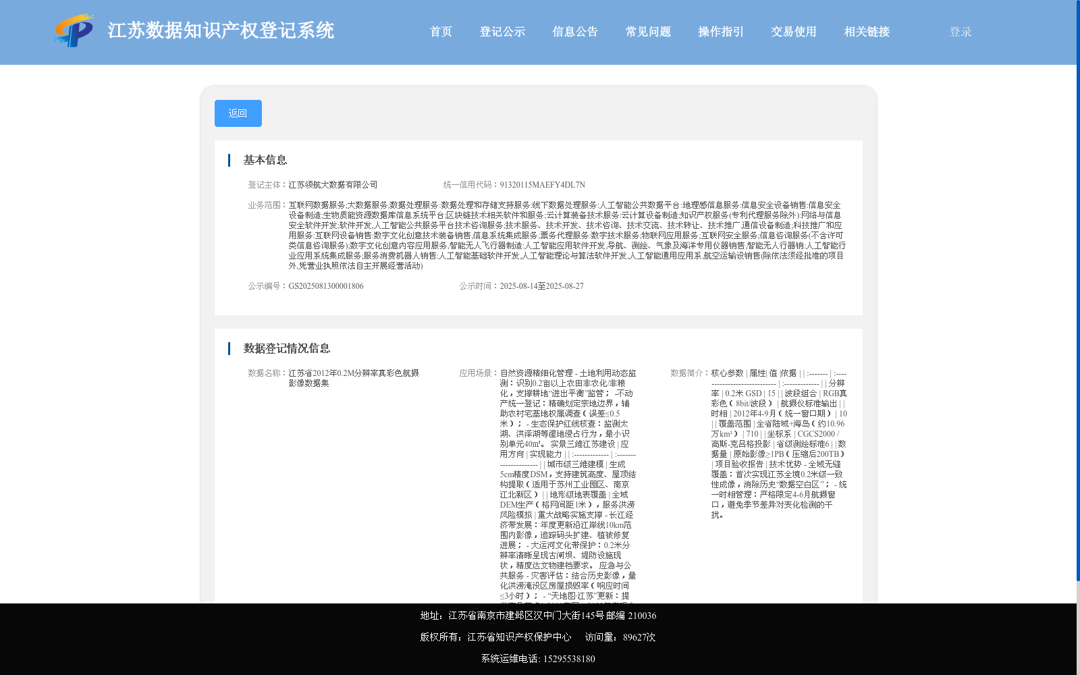
Task: Click the 登录 link
Action: [961, 32]
